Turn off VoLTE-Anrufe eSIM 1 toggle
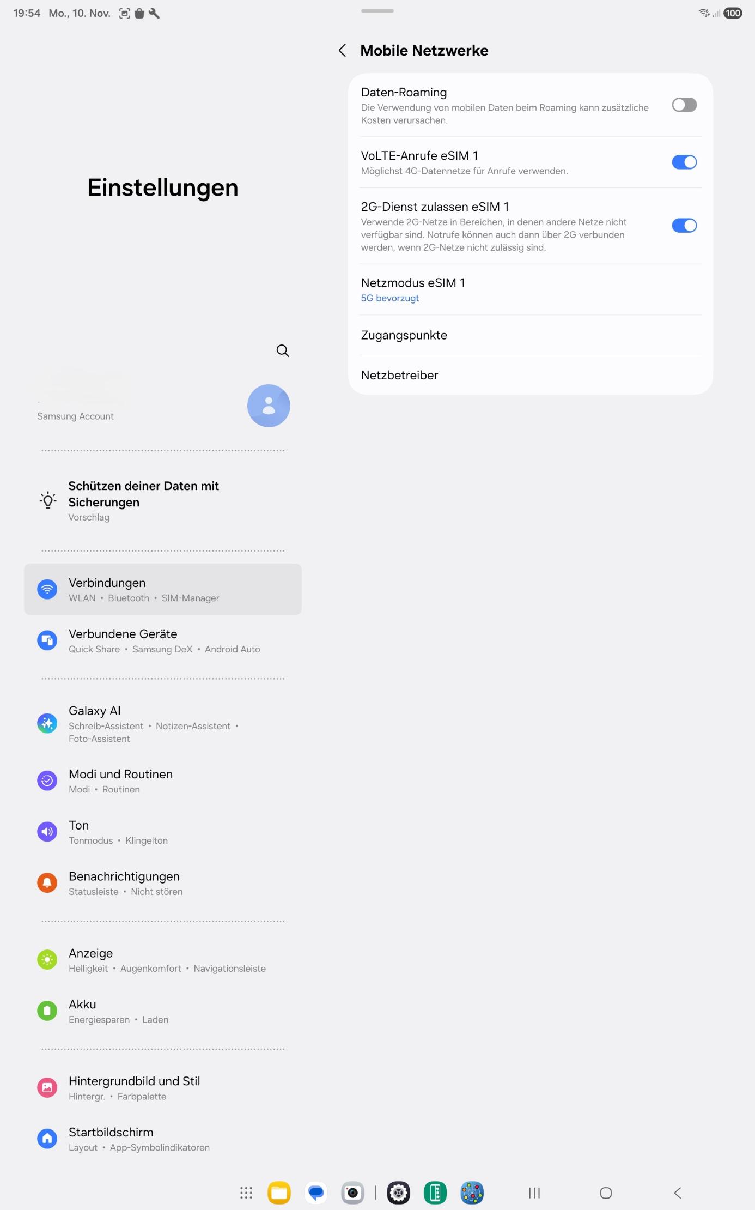This screenshot has height=1210, width=755. click(684, 162)
